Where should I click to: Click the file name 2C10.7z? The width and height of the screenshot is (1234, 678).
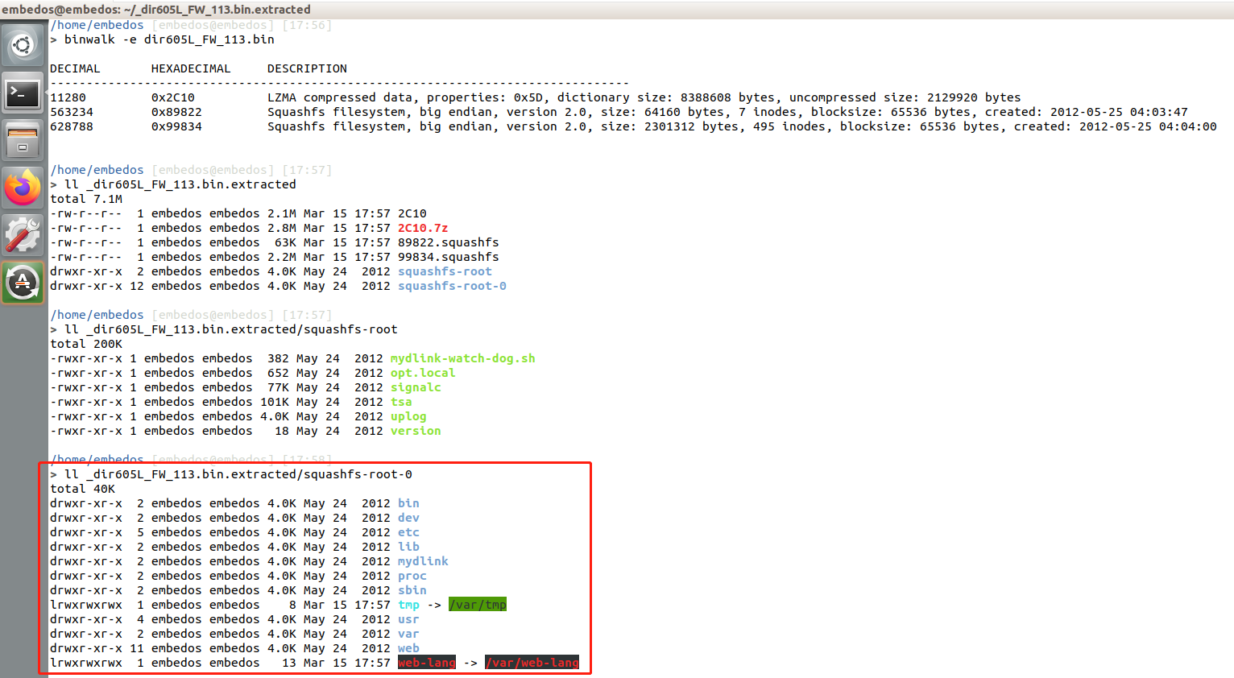click(x=423, y=228)
